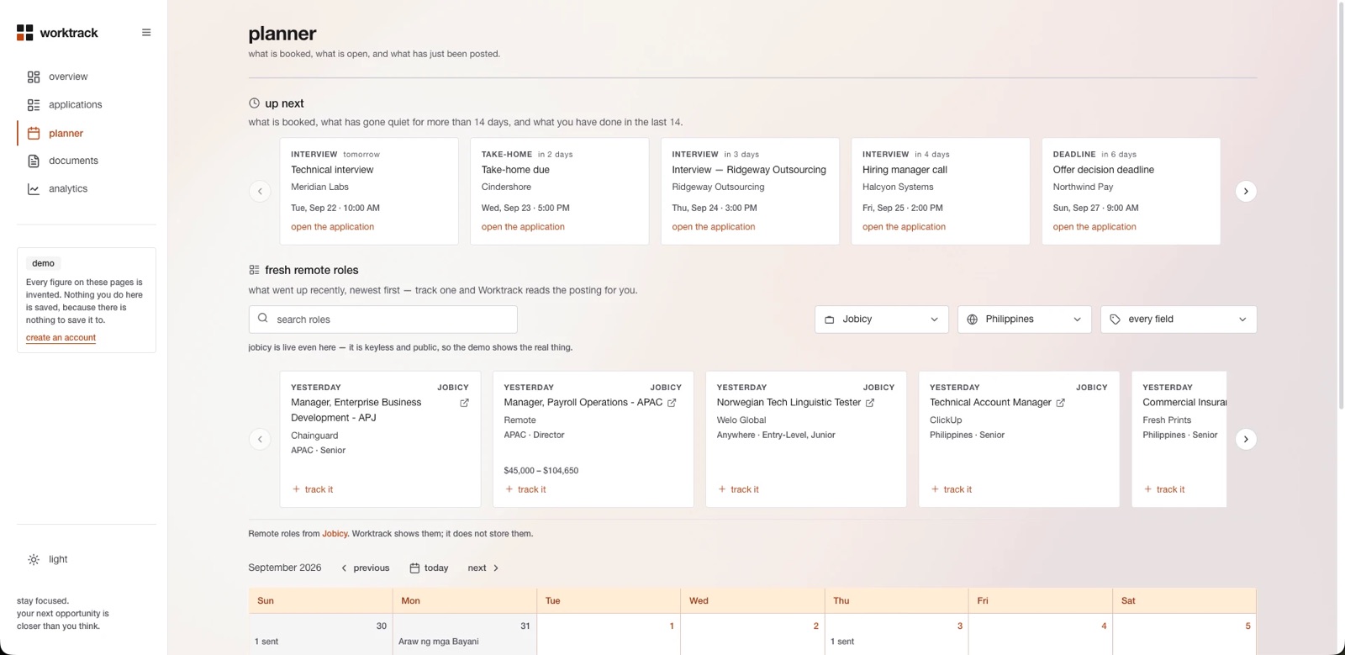Open the application for Cindershore take-home

(523, 227)
